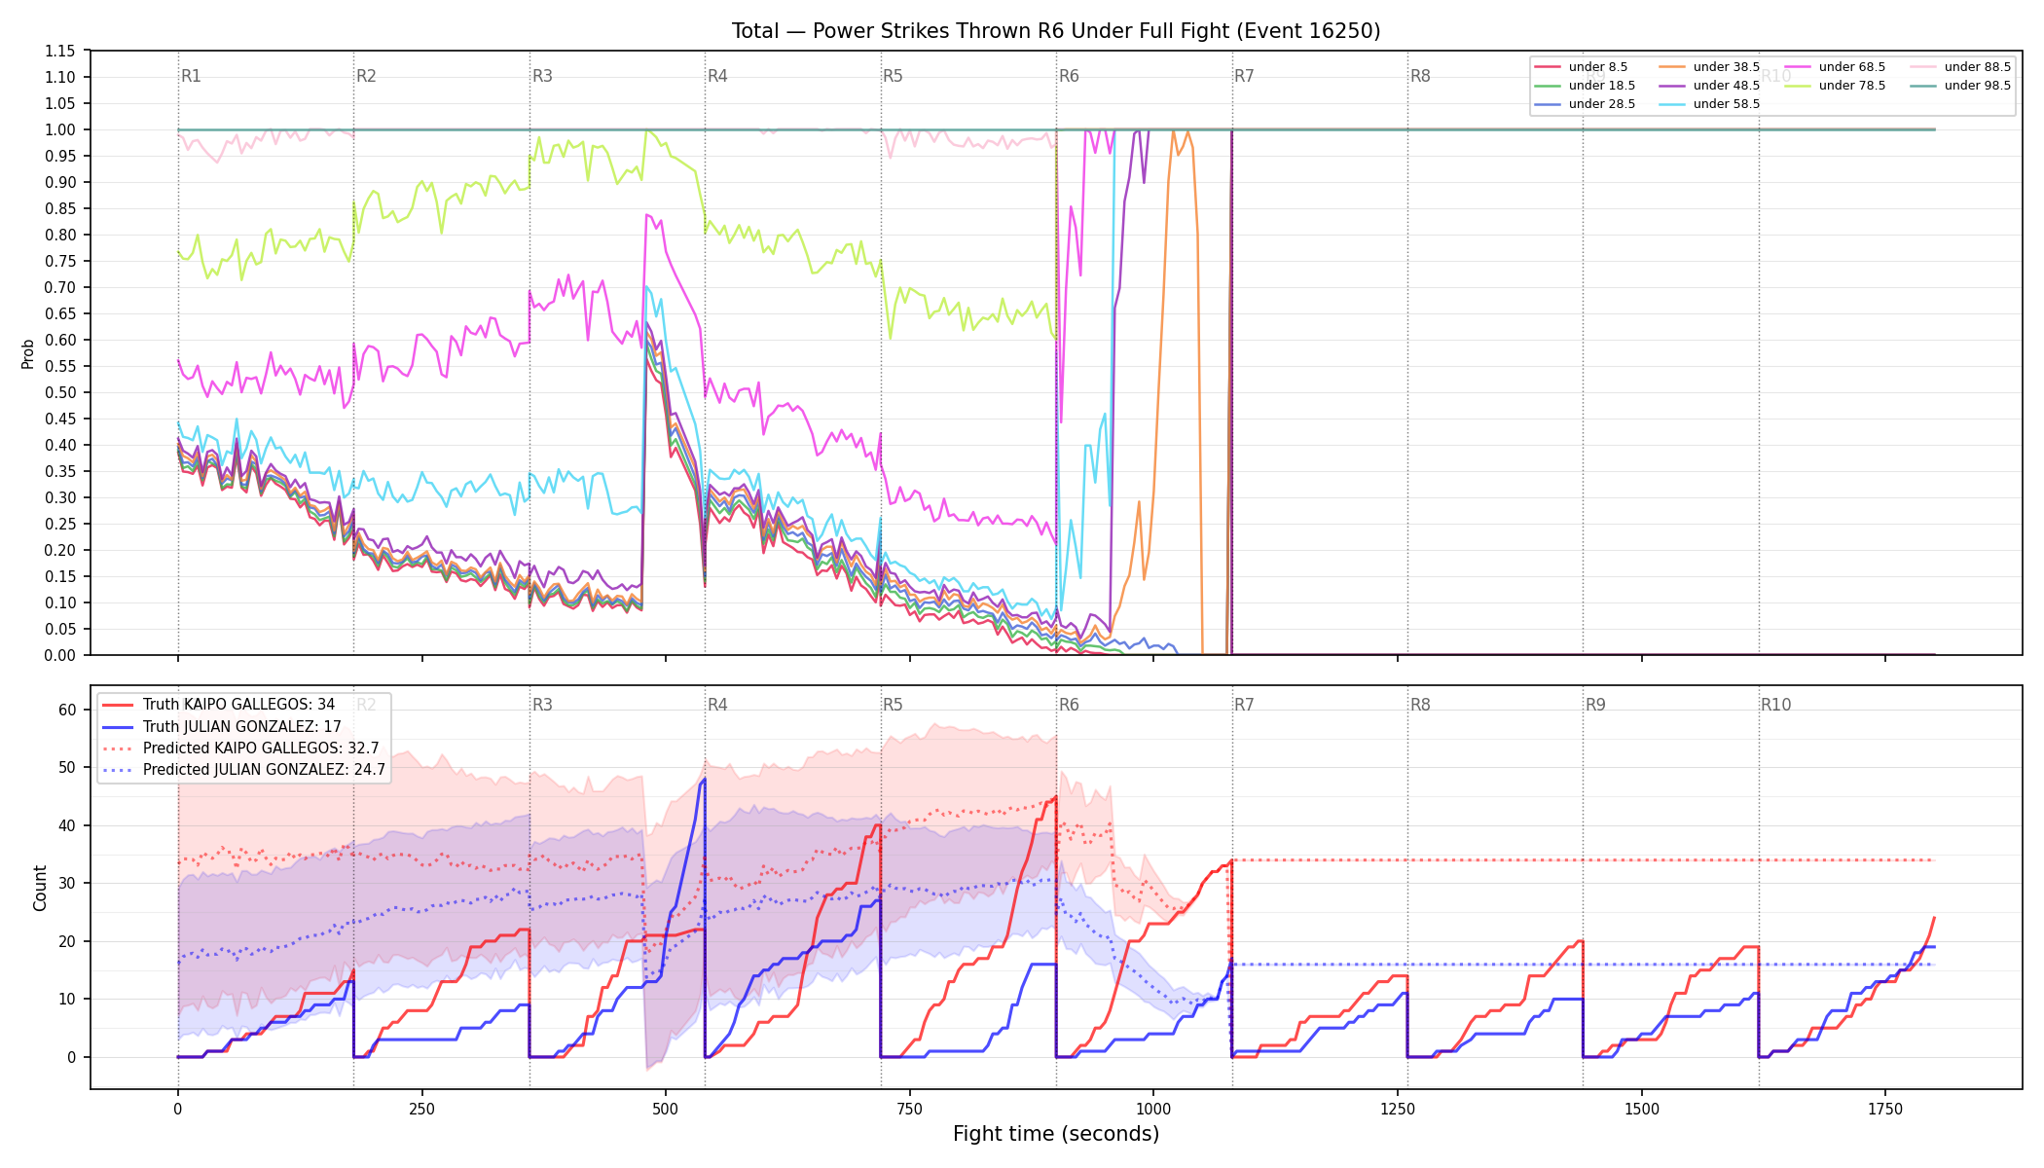Click the 1.15 tick on Prob axis
Image resolution: width=2044 pixels, height=1168 pixels.
pyautogui.click(x=59, y=51)
